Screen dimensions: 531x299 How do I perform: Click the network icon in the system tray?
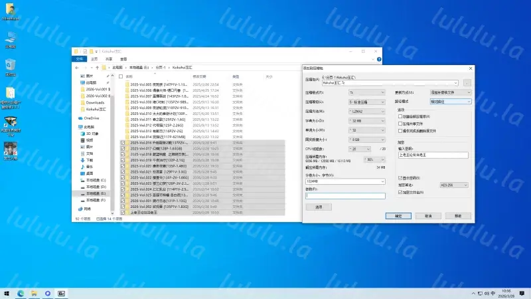pyautogui.click(x=480, y=294)
